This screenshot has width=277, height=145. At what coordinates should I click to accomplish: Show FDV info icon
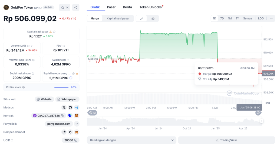[64, 46]
